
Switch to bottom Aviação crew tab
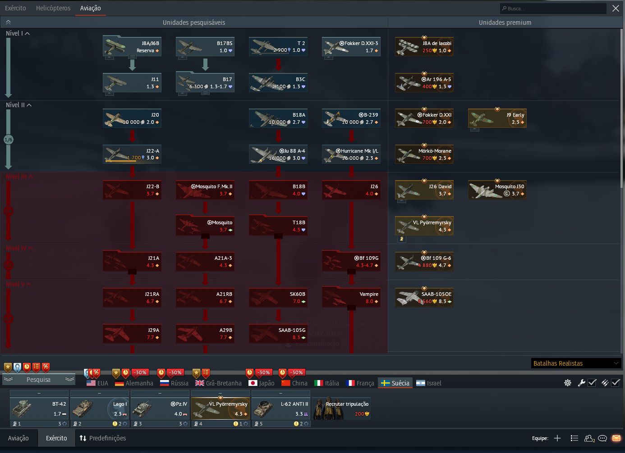(x=18, y=438)
